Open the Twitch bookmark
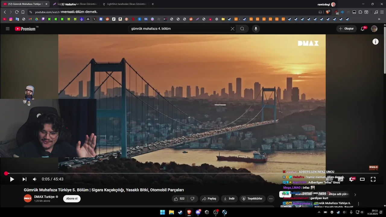The width and height of the screenshot is (386, 217). [43, 19]
